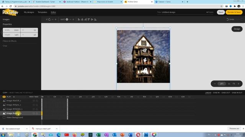Select EASE OUT easing option

225,93
